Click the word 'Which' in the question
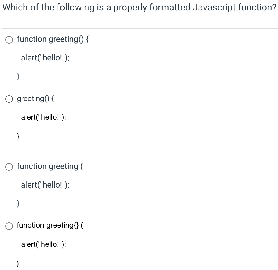This screenshot has width=278, height=270. (15, 7)
